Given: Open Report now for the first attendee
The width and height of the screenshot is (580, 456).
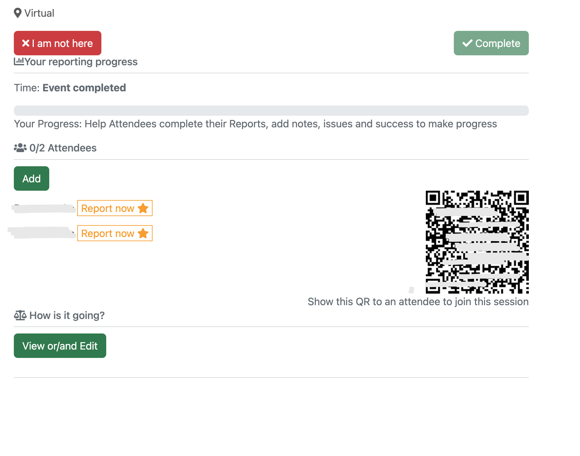Looking at the screenshot, I should point(115,208).
